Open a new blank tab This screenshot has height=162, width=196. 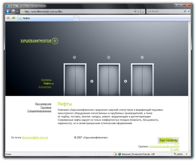coord(76,18)
